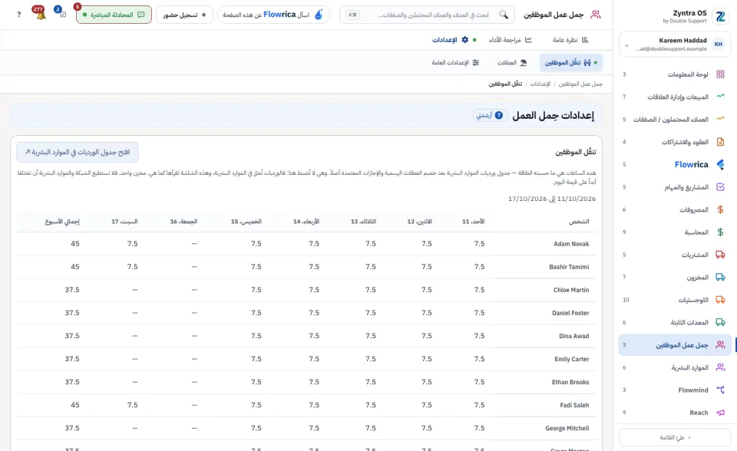Click the search magnifier icon
737x451 pixels.
(x=504, y=15)
